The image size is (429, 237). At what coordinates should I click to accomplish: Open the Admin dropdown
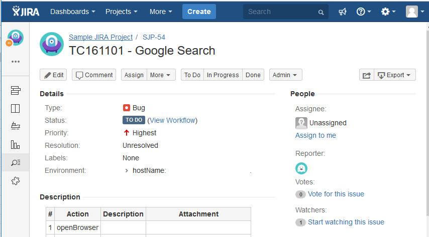tap(286, 75)
